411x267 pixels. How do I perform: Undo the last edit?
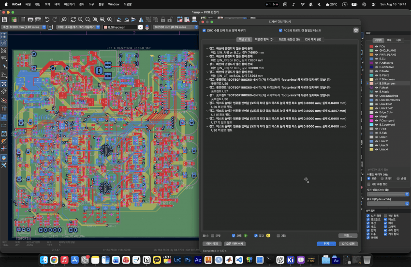click(x=47, y=19)
